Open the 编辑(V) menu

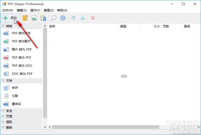(x=22, y=10)
